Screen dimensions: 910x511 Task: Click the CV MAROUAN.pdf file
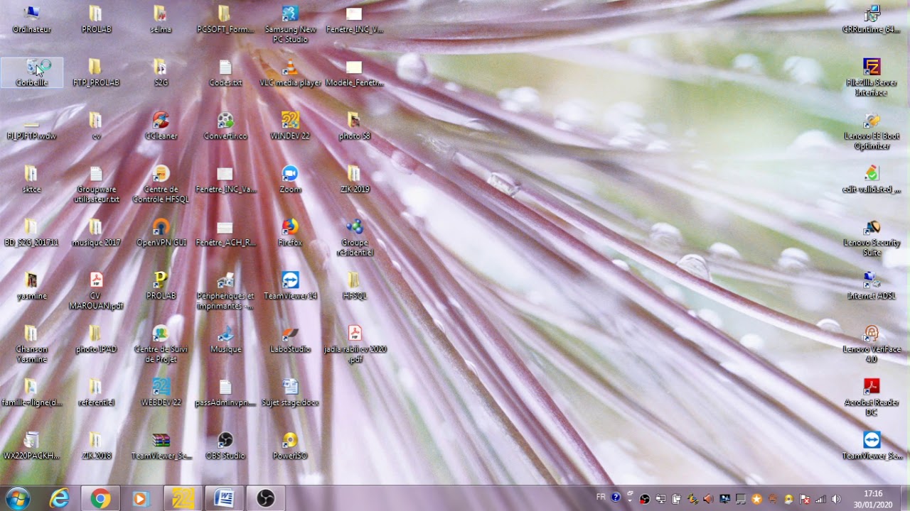click(96, 290)
